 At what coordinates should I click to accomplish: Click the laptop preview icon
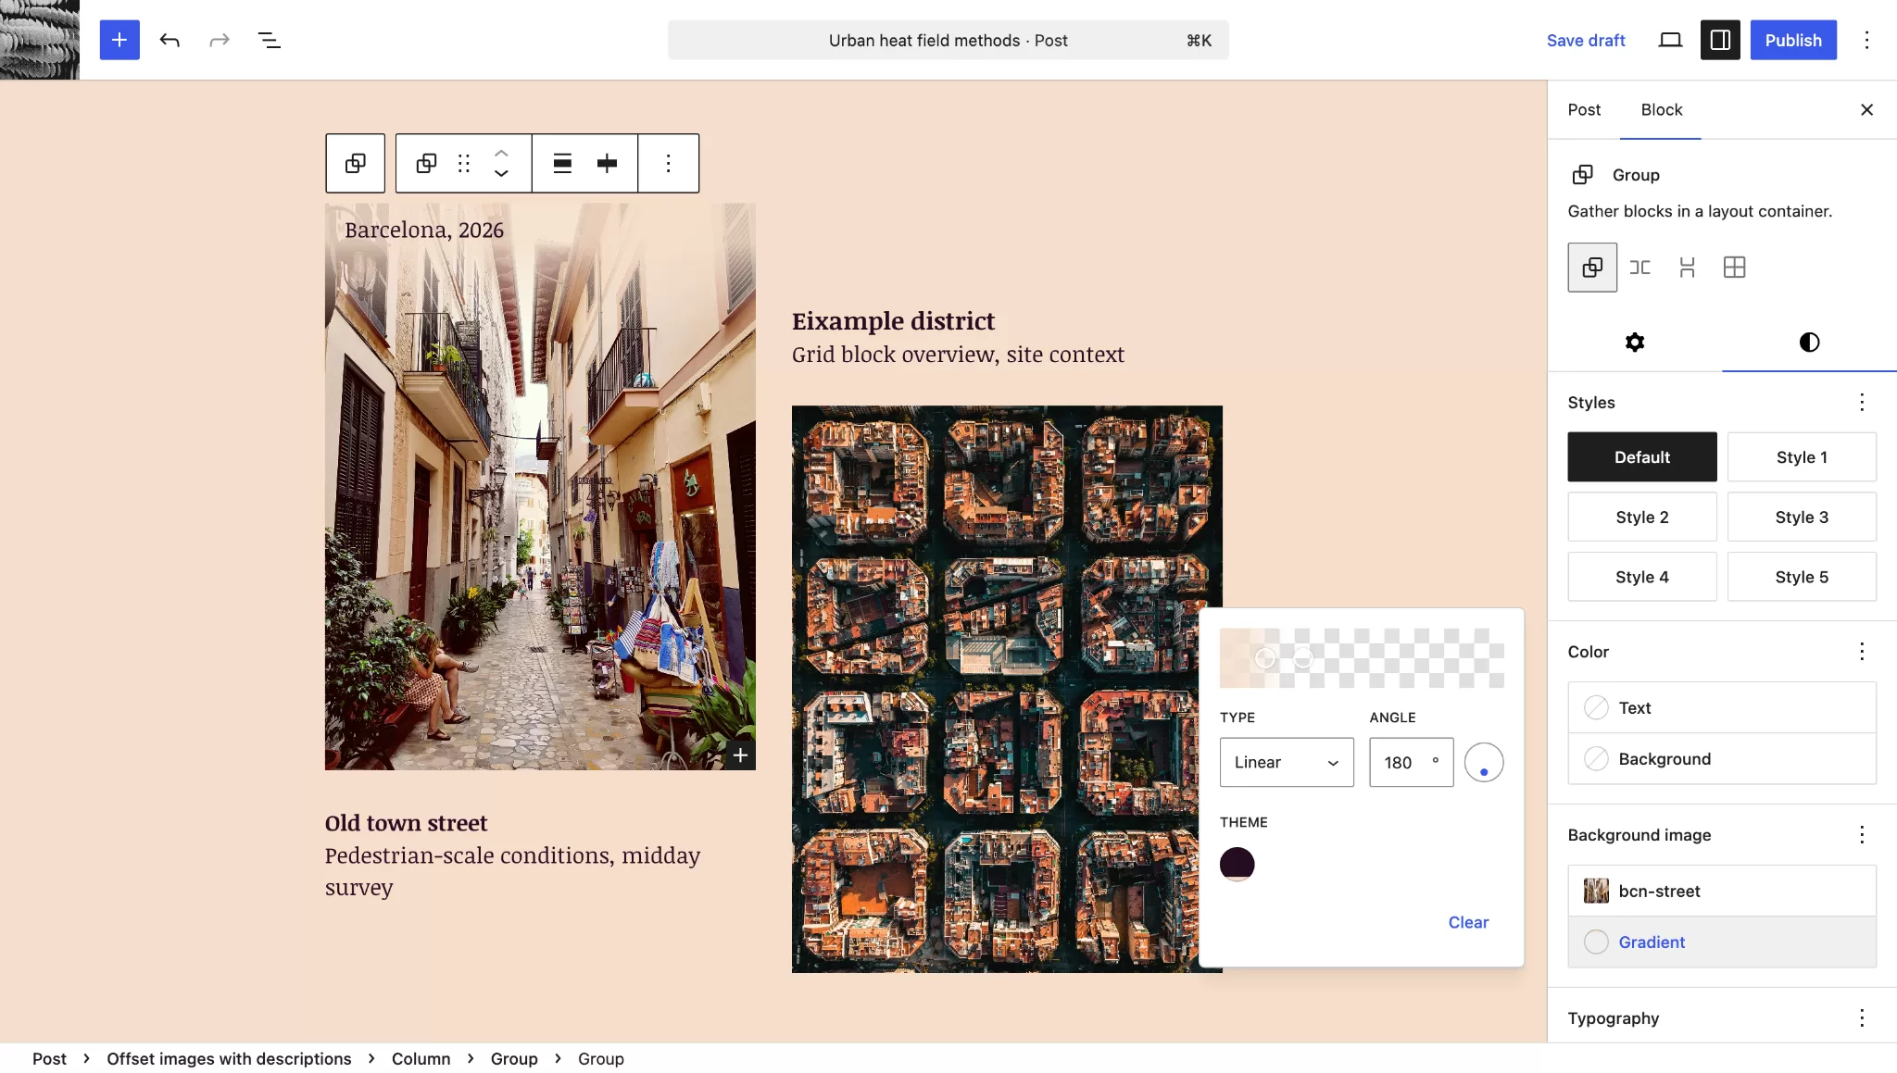pos(1670,40)
